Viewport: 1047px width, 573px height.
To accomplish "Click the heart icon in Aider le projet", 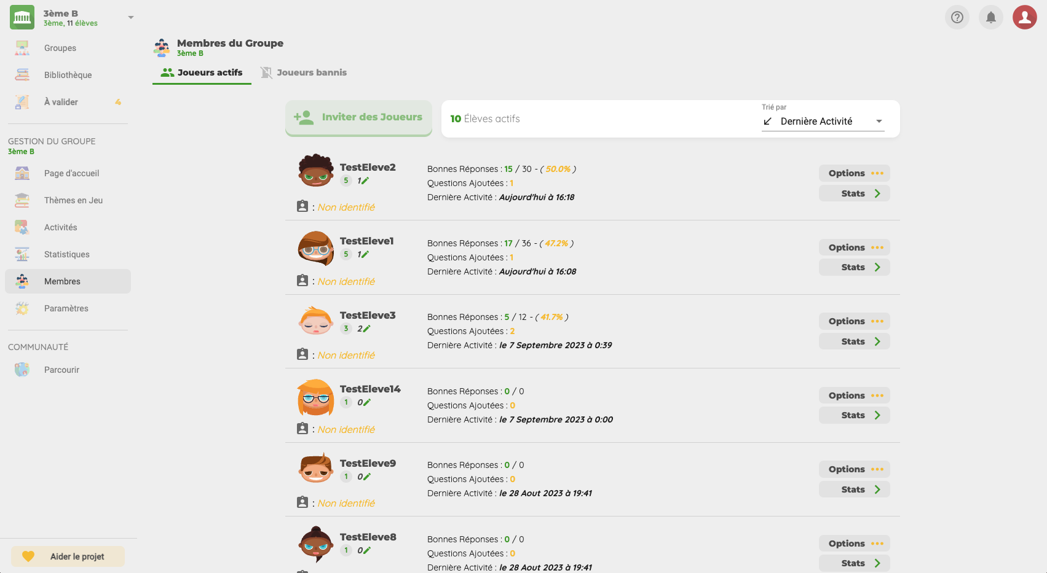I will (28, 556).
